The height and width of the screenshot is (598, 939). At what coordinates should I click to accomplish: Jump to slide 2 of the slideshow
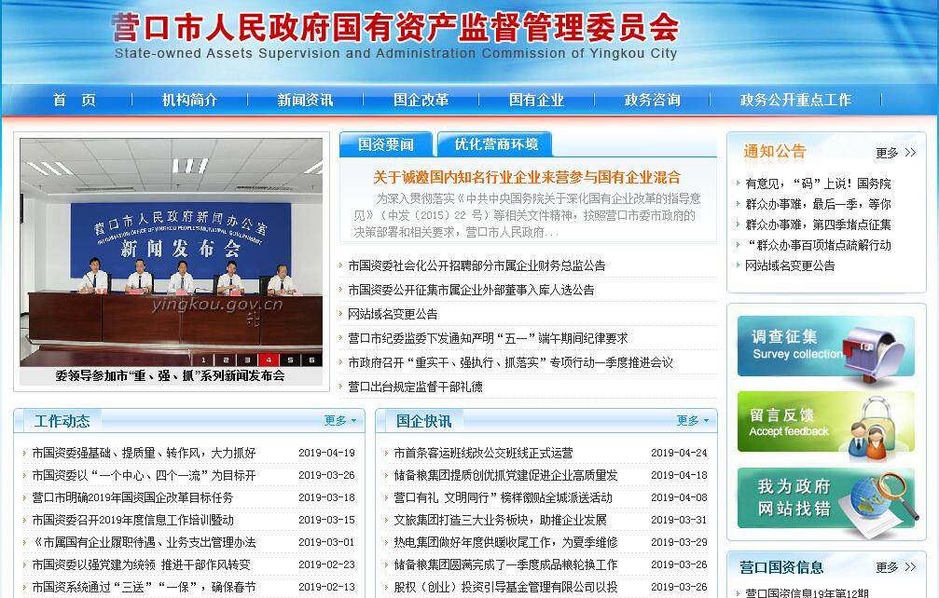[225, 360]
